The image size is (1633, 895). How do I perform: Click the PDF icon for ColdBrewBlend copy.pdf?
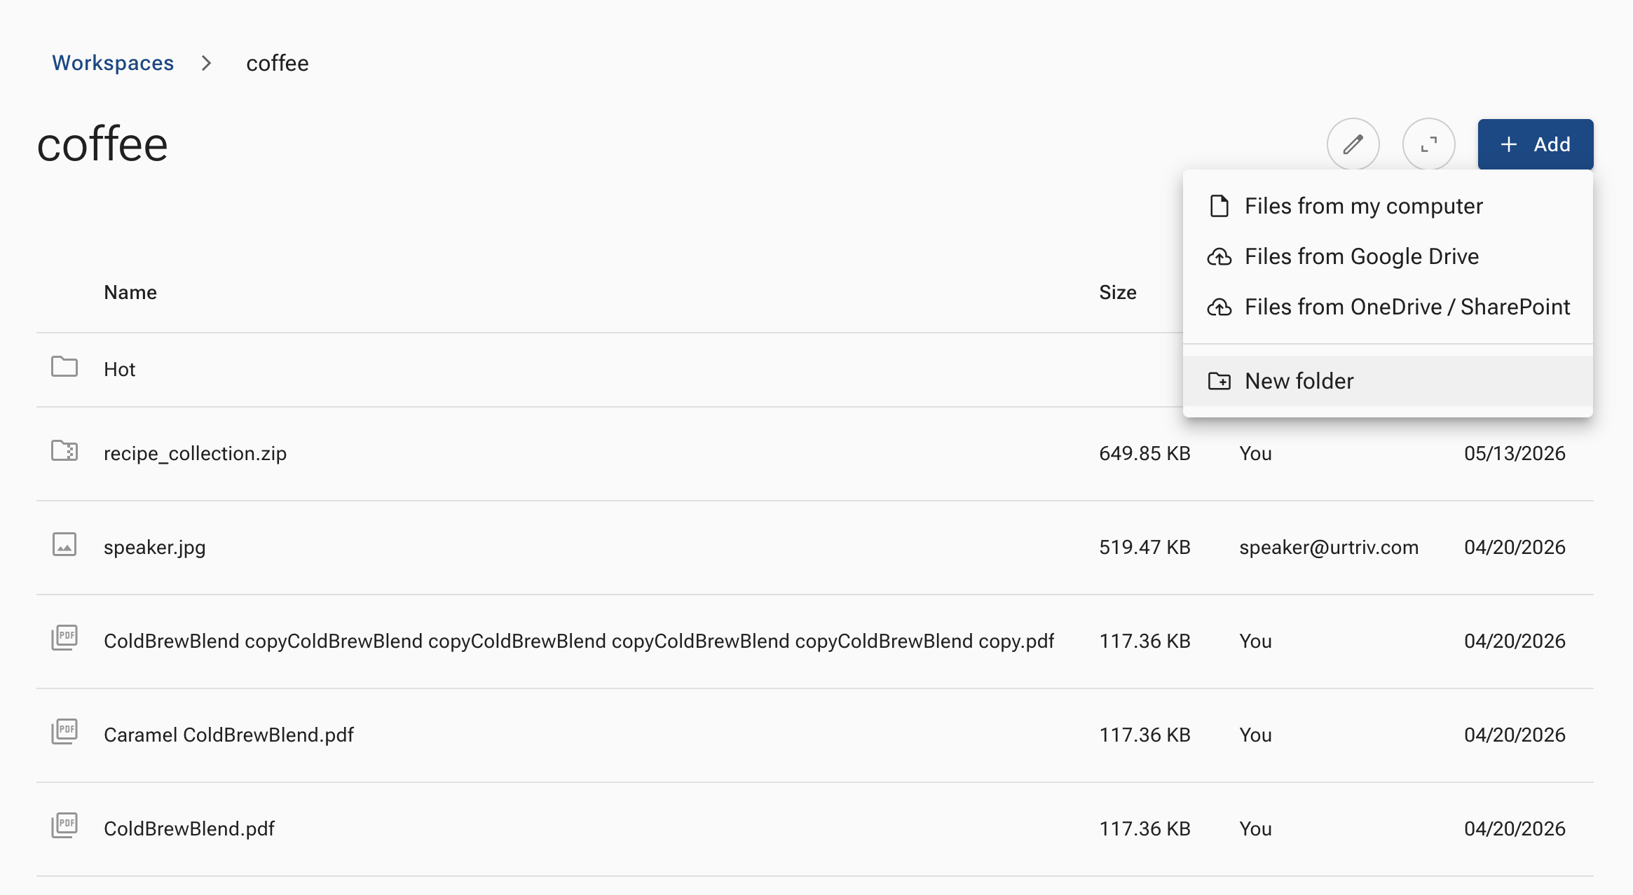tap(64, 637)
